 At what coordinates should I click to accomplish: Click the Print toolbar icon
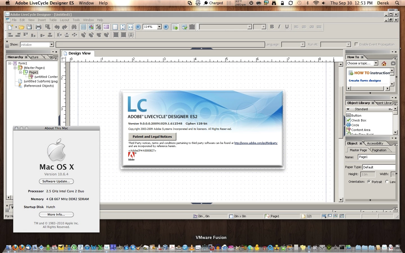pos(39,27)
